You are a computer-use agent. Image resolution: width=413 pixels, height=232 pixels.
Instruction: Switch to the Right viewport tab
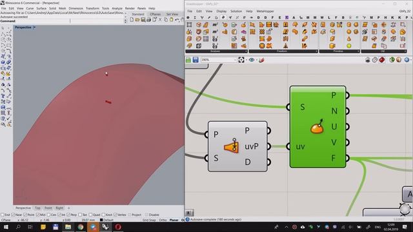pyautogui.click(x=59, y=208)
